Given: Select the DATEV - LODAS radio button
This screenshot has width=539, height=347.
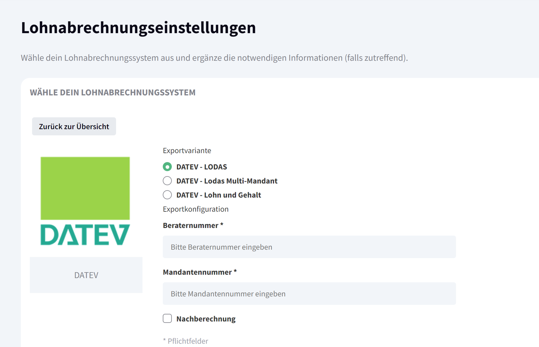Looking at the screenshot, I should coord(167,167).
